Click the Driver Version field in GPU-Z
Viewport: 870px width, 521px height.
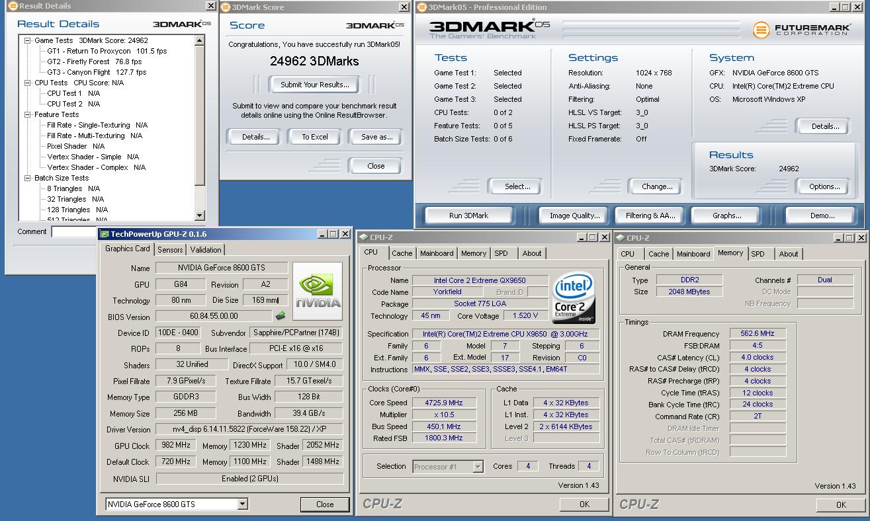(249, 430)
